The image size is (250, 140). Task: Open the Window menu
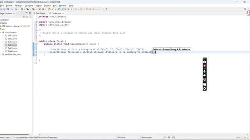point(62,5)
